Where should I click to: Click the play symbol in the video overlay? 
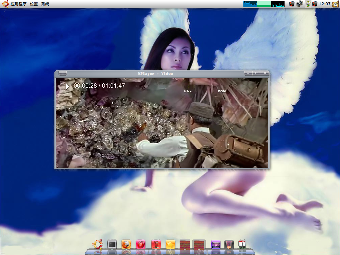(x=67, y=86)
